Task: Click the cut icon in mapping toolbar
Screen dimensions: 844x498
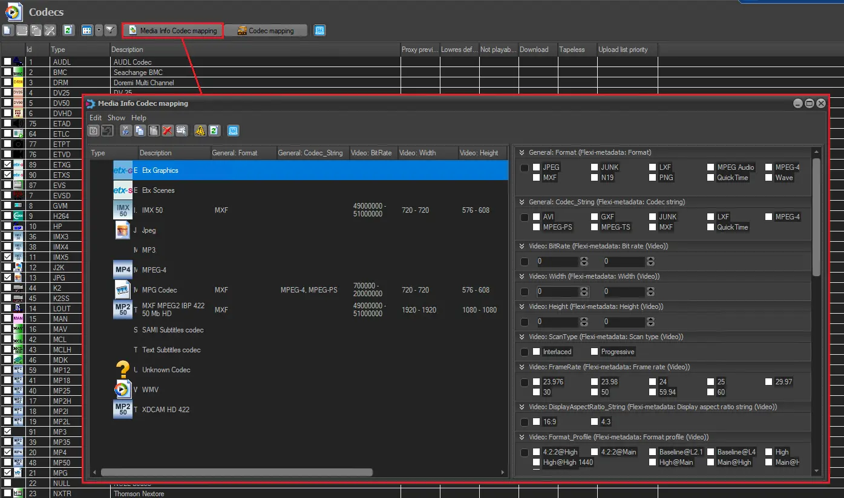Action: (126, 131)
